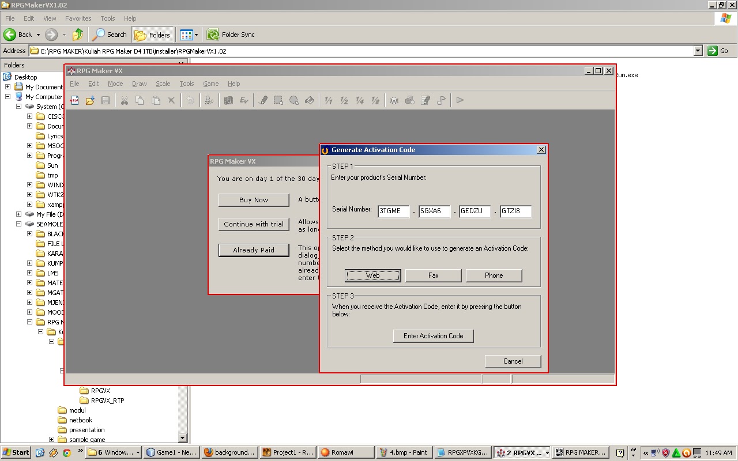Switch to the Romawi taskbar window

click(x=345, y=452)
